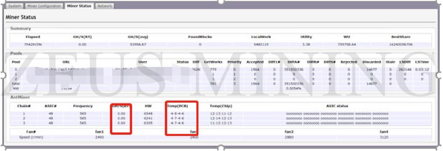The width and height of the screenshot is (443, 151).
Task: Click the Temp(Chip) column header
Action: tap(221, 106)
